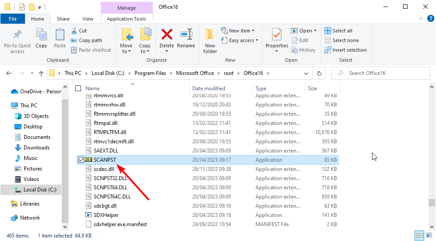436x241 pixels.
Task: Open the Application Tools tab
Action: (126, 19)
